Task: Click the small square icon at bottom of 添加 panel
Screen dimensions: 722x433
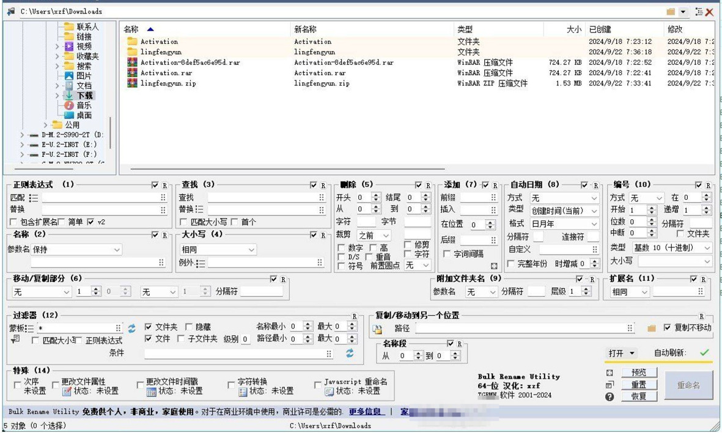Action: click(x=493, y=266)
